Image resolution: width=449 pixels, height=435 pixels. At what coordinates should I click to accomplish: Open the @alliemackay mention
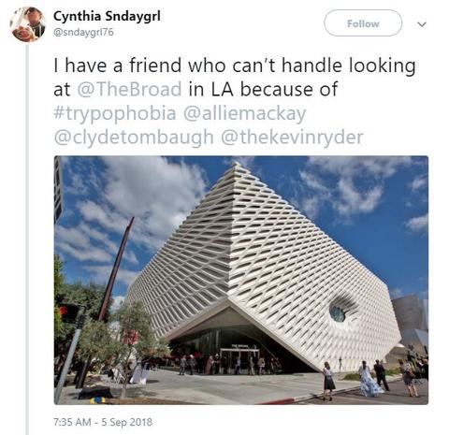(x=245, y=113)
